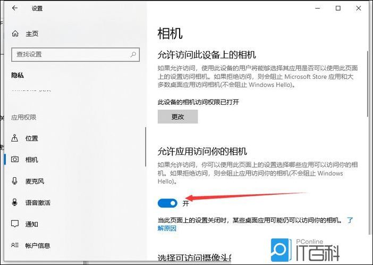
Task: Click the 更改 button
Action: coord(177,117)
